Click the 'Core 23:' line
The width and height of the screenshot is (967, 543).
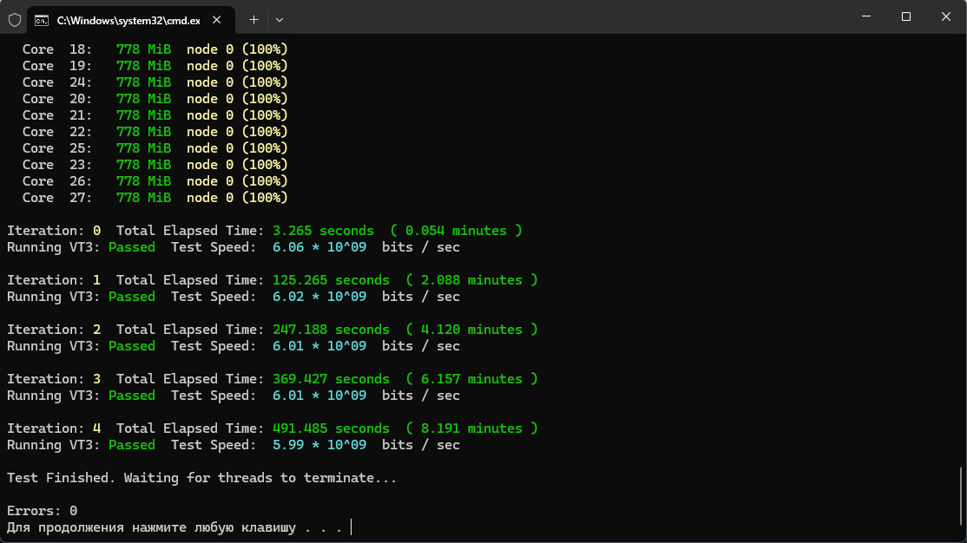(155, 165)
